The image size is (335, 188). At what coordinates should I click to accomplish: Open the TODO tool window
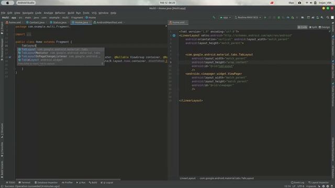[10, 182]
